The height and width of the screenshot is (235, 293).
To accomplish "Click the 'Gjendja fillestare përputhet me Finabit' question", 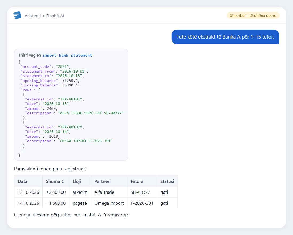I will pos(71,215).
